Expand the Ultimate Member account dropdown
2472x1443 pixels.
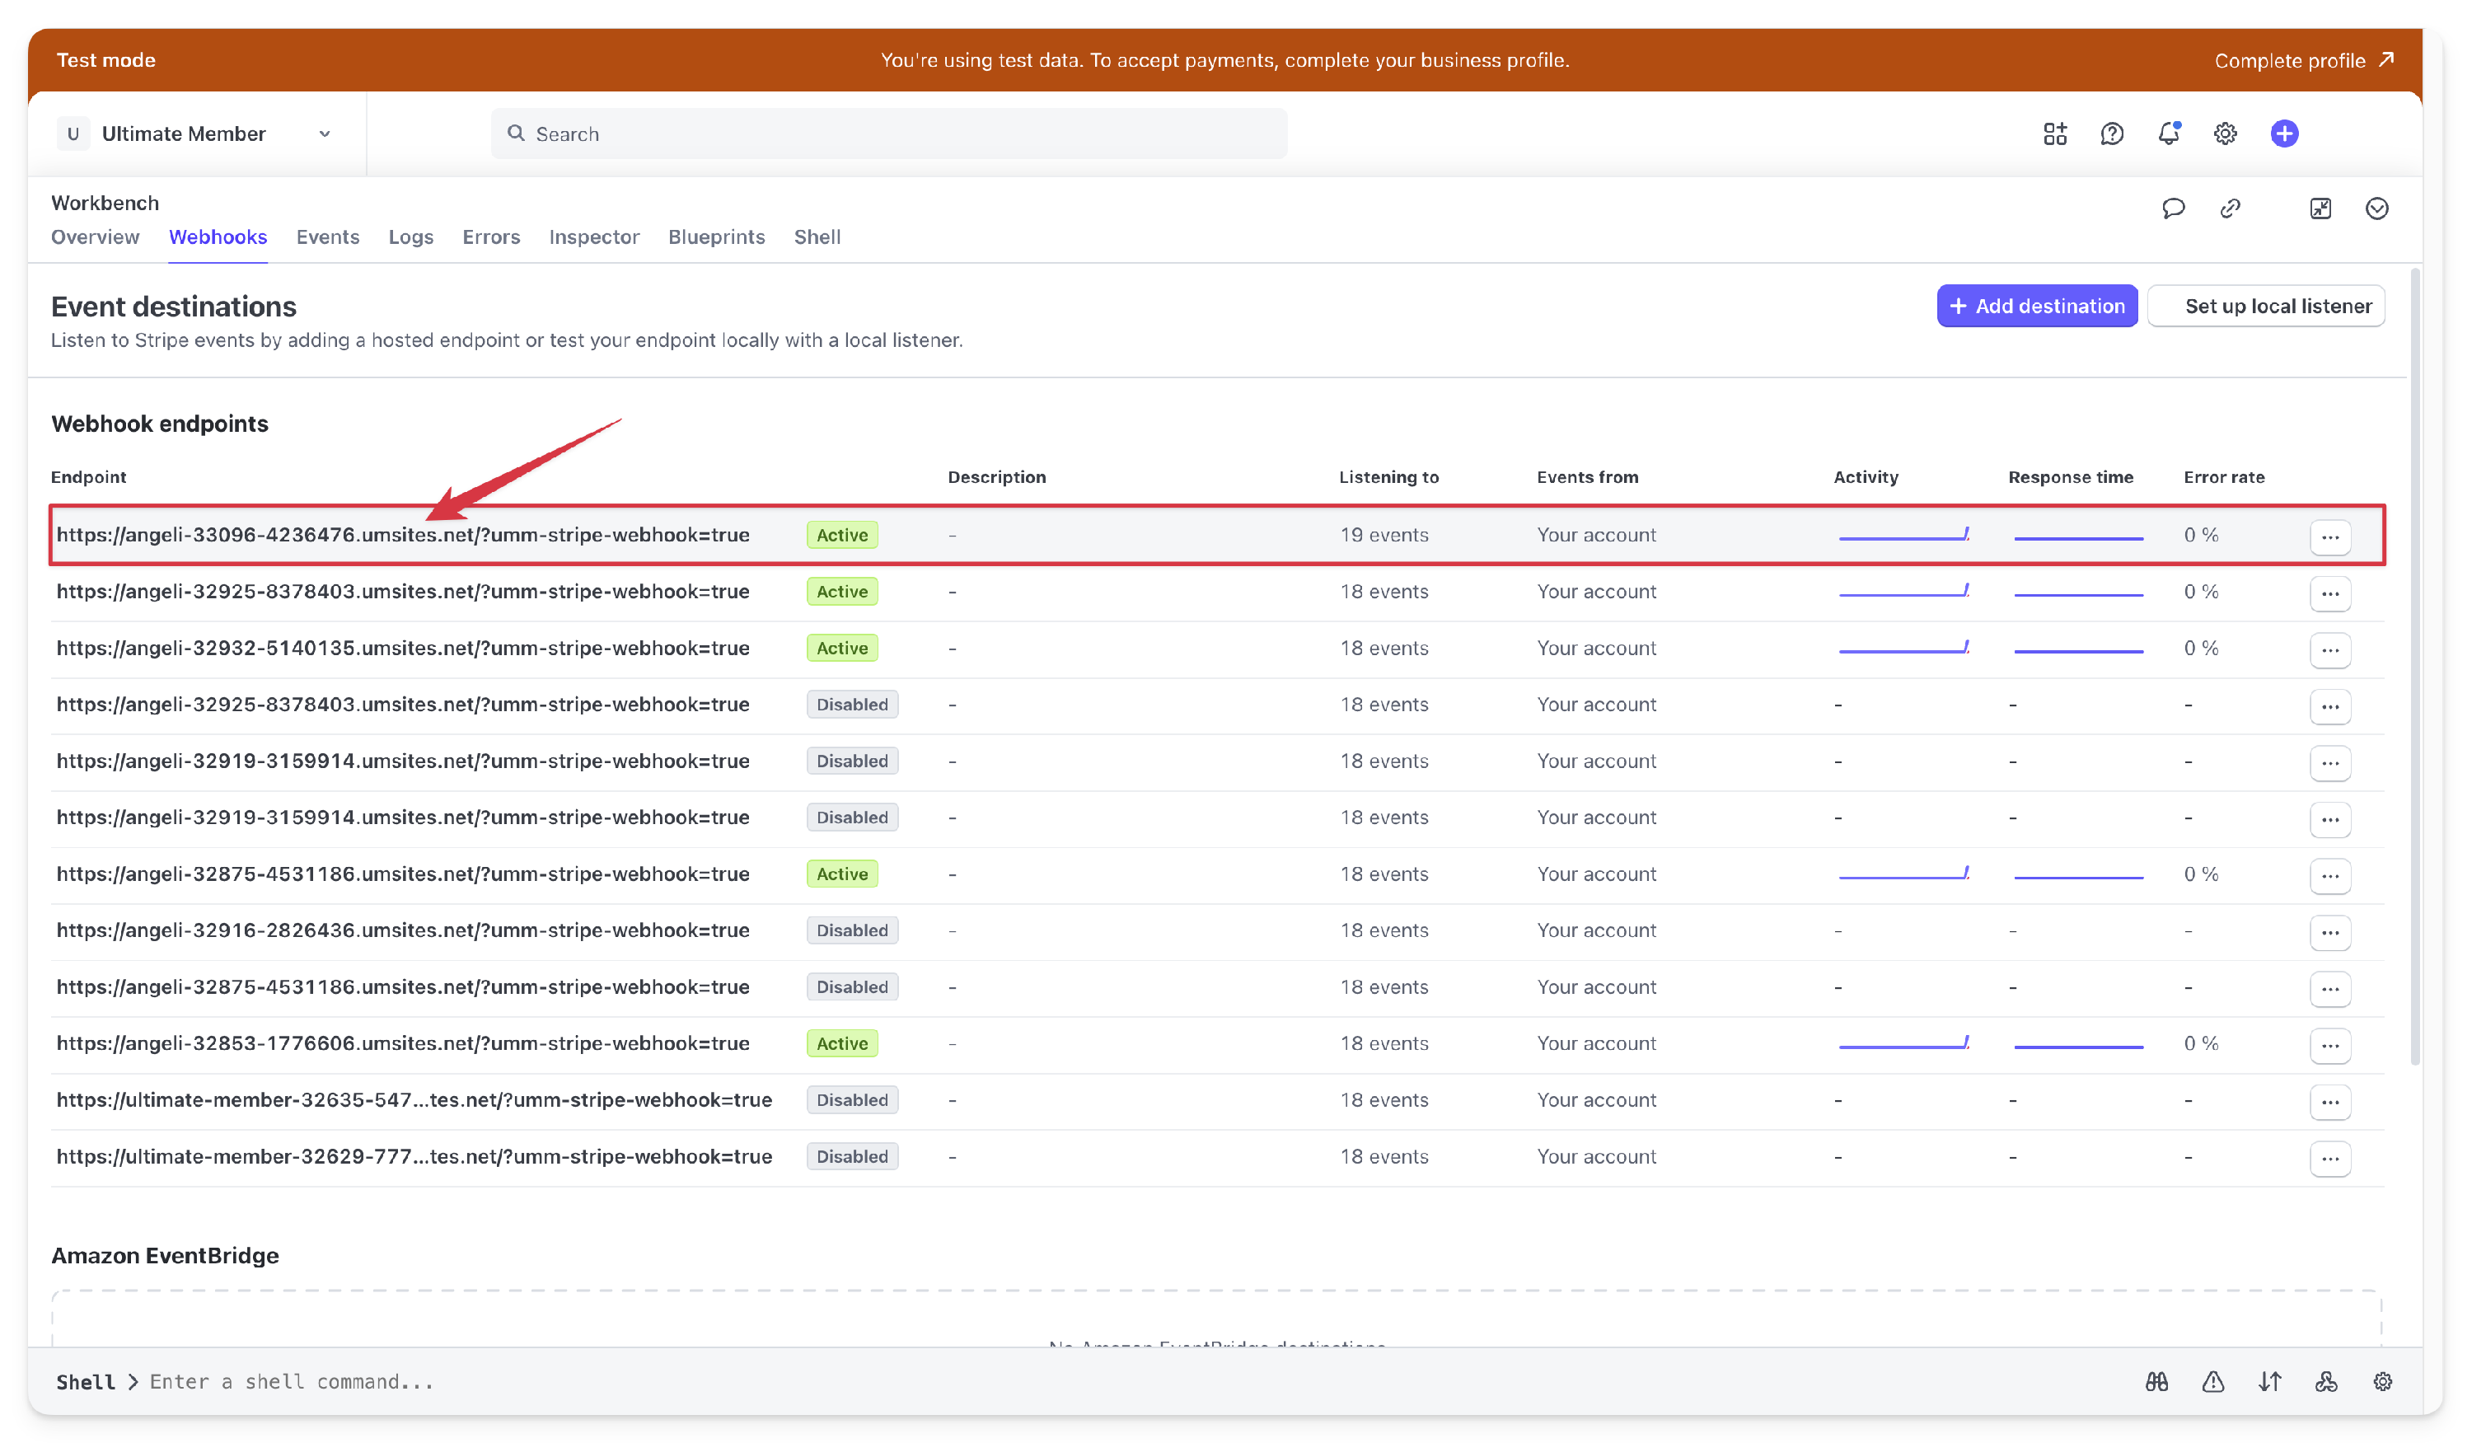click(325, 134)
